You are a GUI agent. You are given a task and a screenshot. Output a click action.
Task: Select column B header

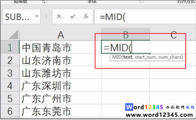[125, 34]
